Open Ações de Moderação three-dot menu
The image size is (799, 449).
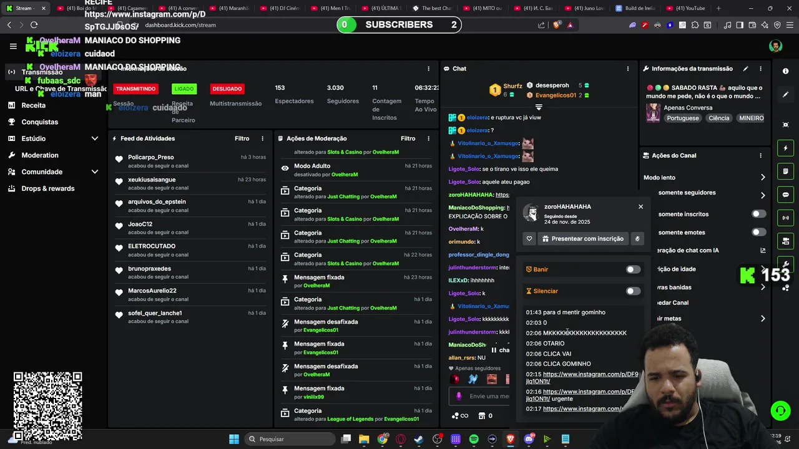coord(428,138)
